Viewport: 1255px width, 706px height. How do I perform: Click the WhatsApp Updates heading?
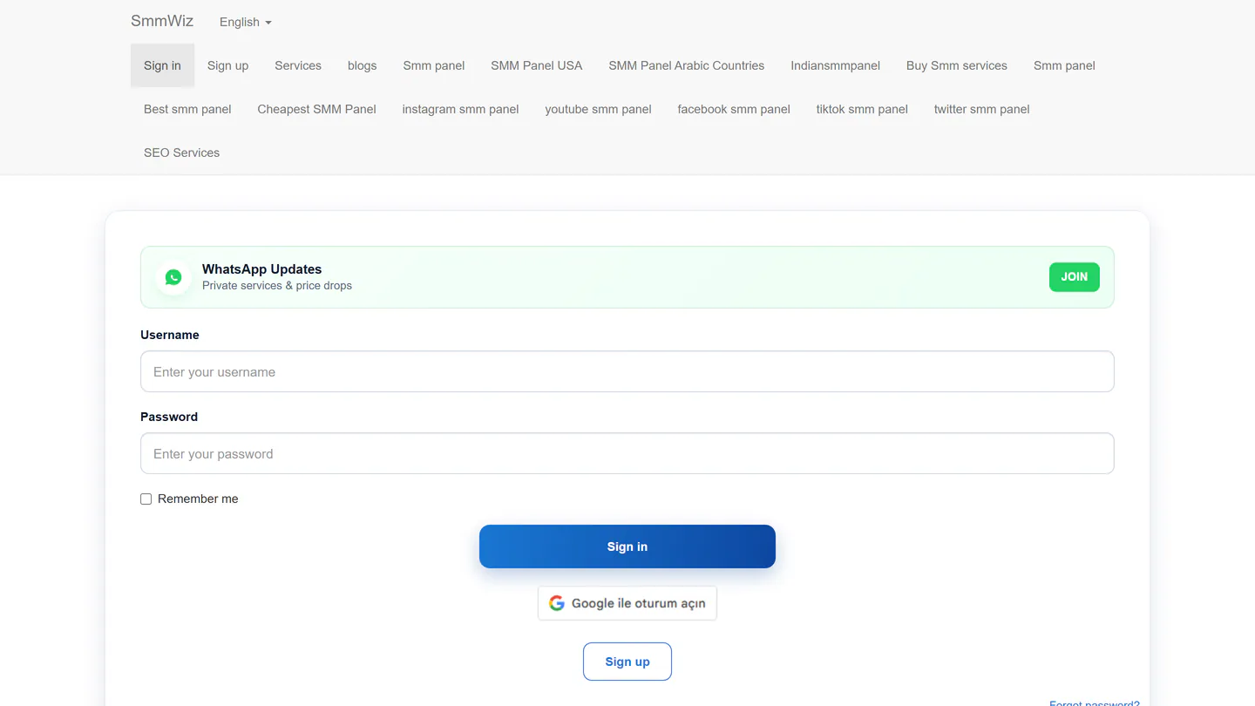coord(261,269)
